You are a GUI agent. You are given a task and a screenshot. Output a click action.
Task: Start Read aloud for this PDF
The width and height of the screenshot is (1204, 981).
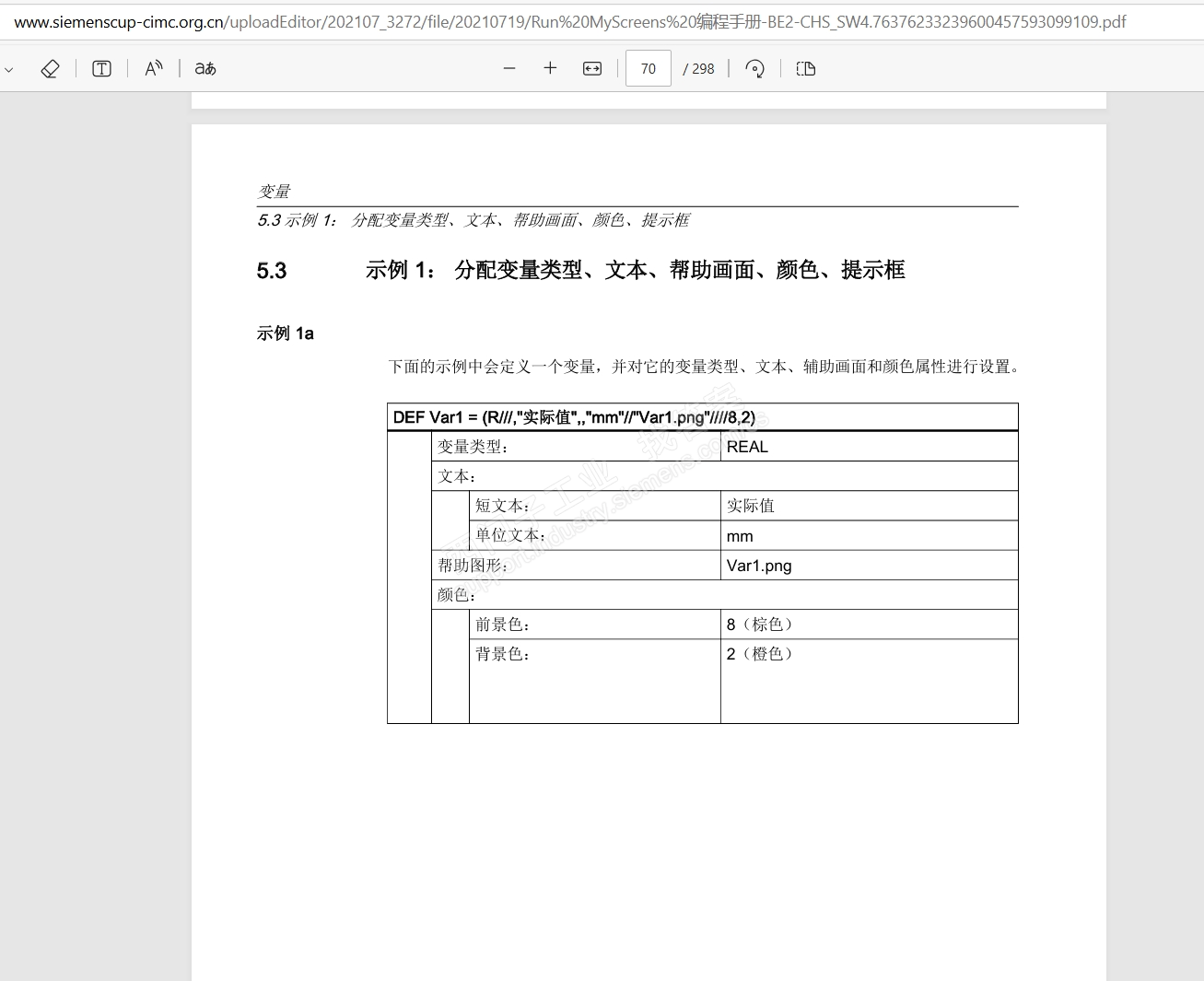(x=154, y=68)
